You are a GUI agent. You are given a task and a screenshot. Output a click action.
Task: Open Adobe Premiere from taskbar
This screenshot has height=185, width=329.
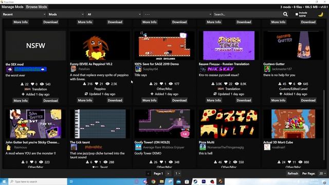[x=204, y=181]
